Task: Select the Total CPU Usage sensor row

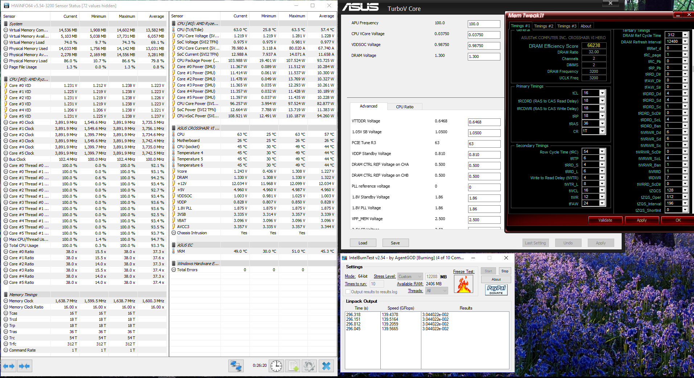Action: [x=84, y=245]
